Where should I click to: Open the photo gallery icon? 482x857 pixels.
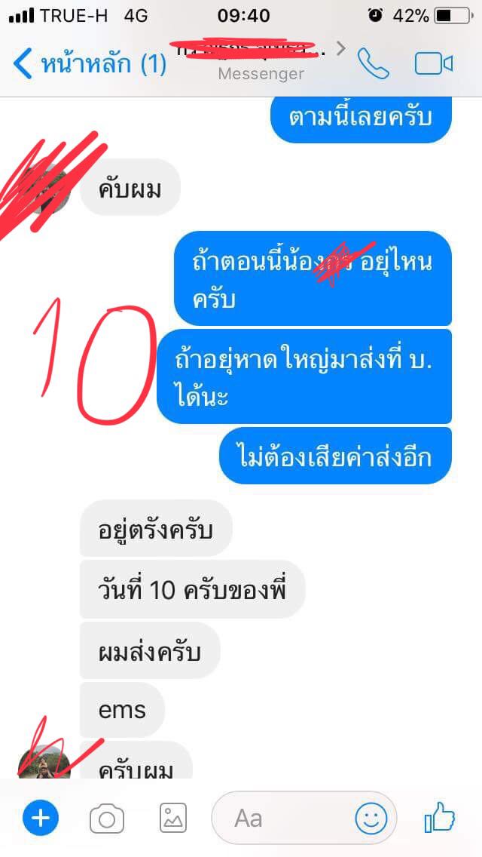[x=173, y=819]
